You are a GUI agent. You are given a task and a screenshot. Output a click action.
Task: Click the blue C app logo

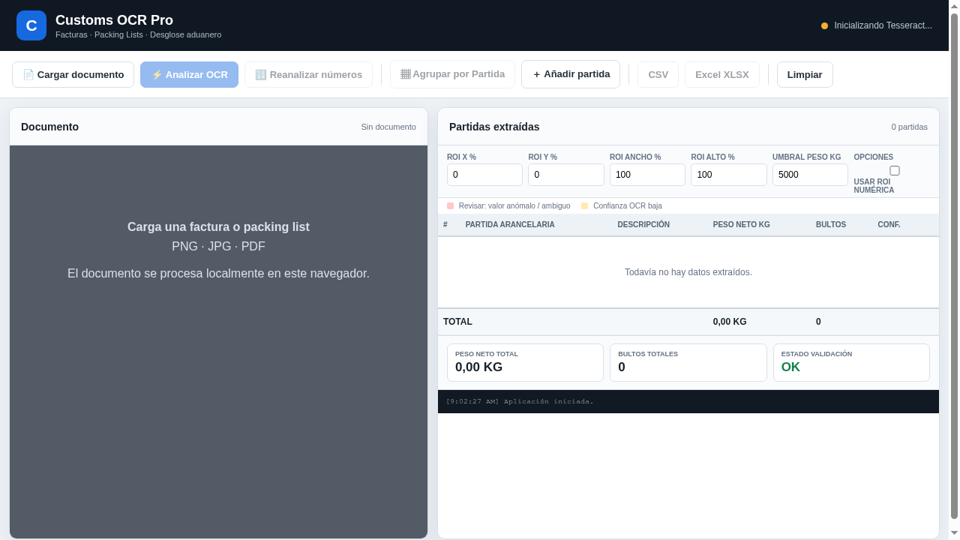[x=31, y=25]
